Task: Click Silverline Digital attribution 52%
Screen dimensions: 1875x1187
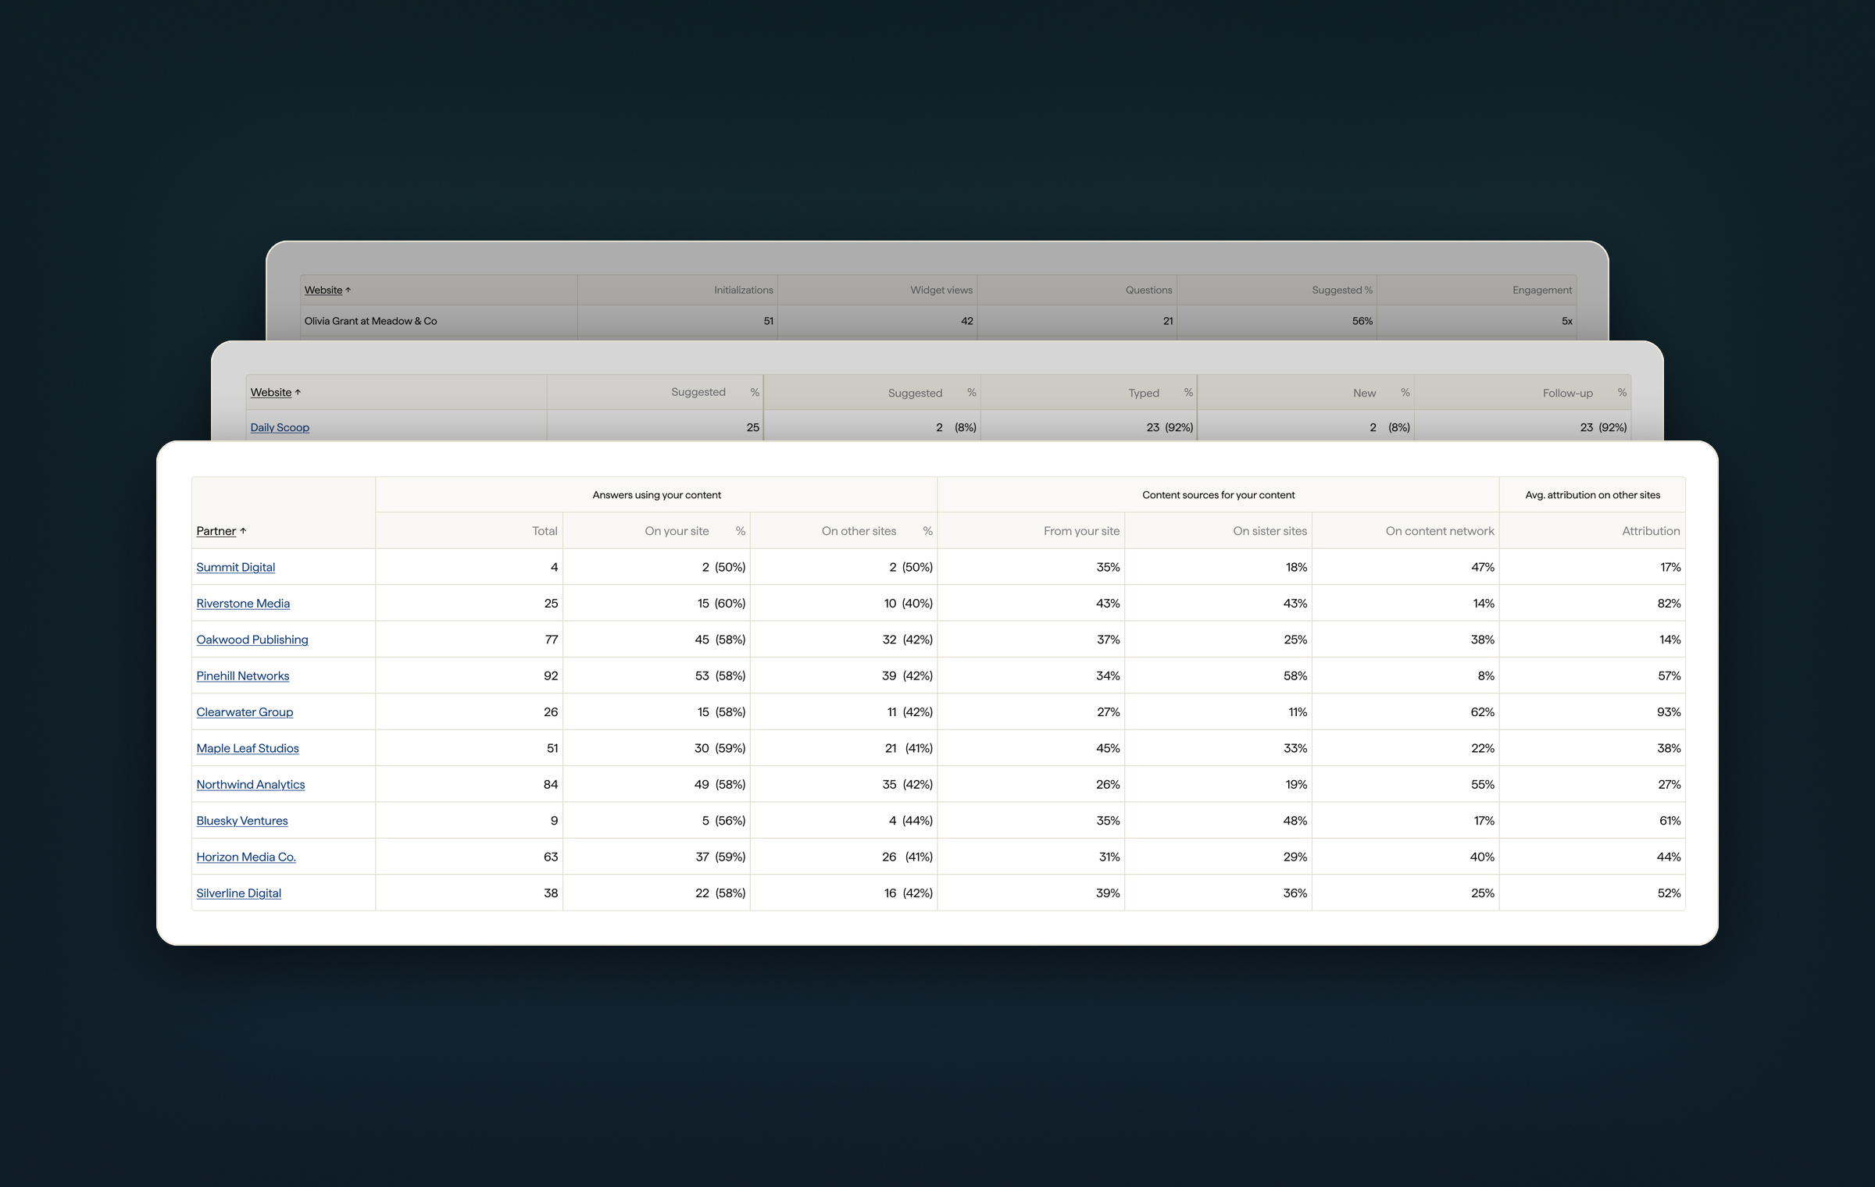Action: pyautogui.click(x=1669, y=893)
